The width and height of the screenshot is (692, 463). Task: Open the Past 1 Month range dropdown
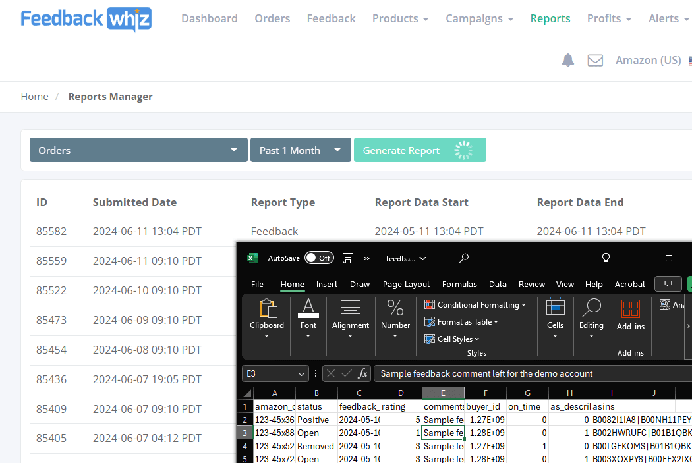click(x=301, y=150)
